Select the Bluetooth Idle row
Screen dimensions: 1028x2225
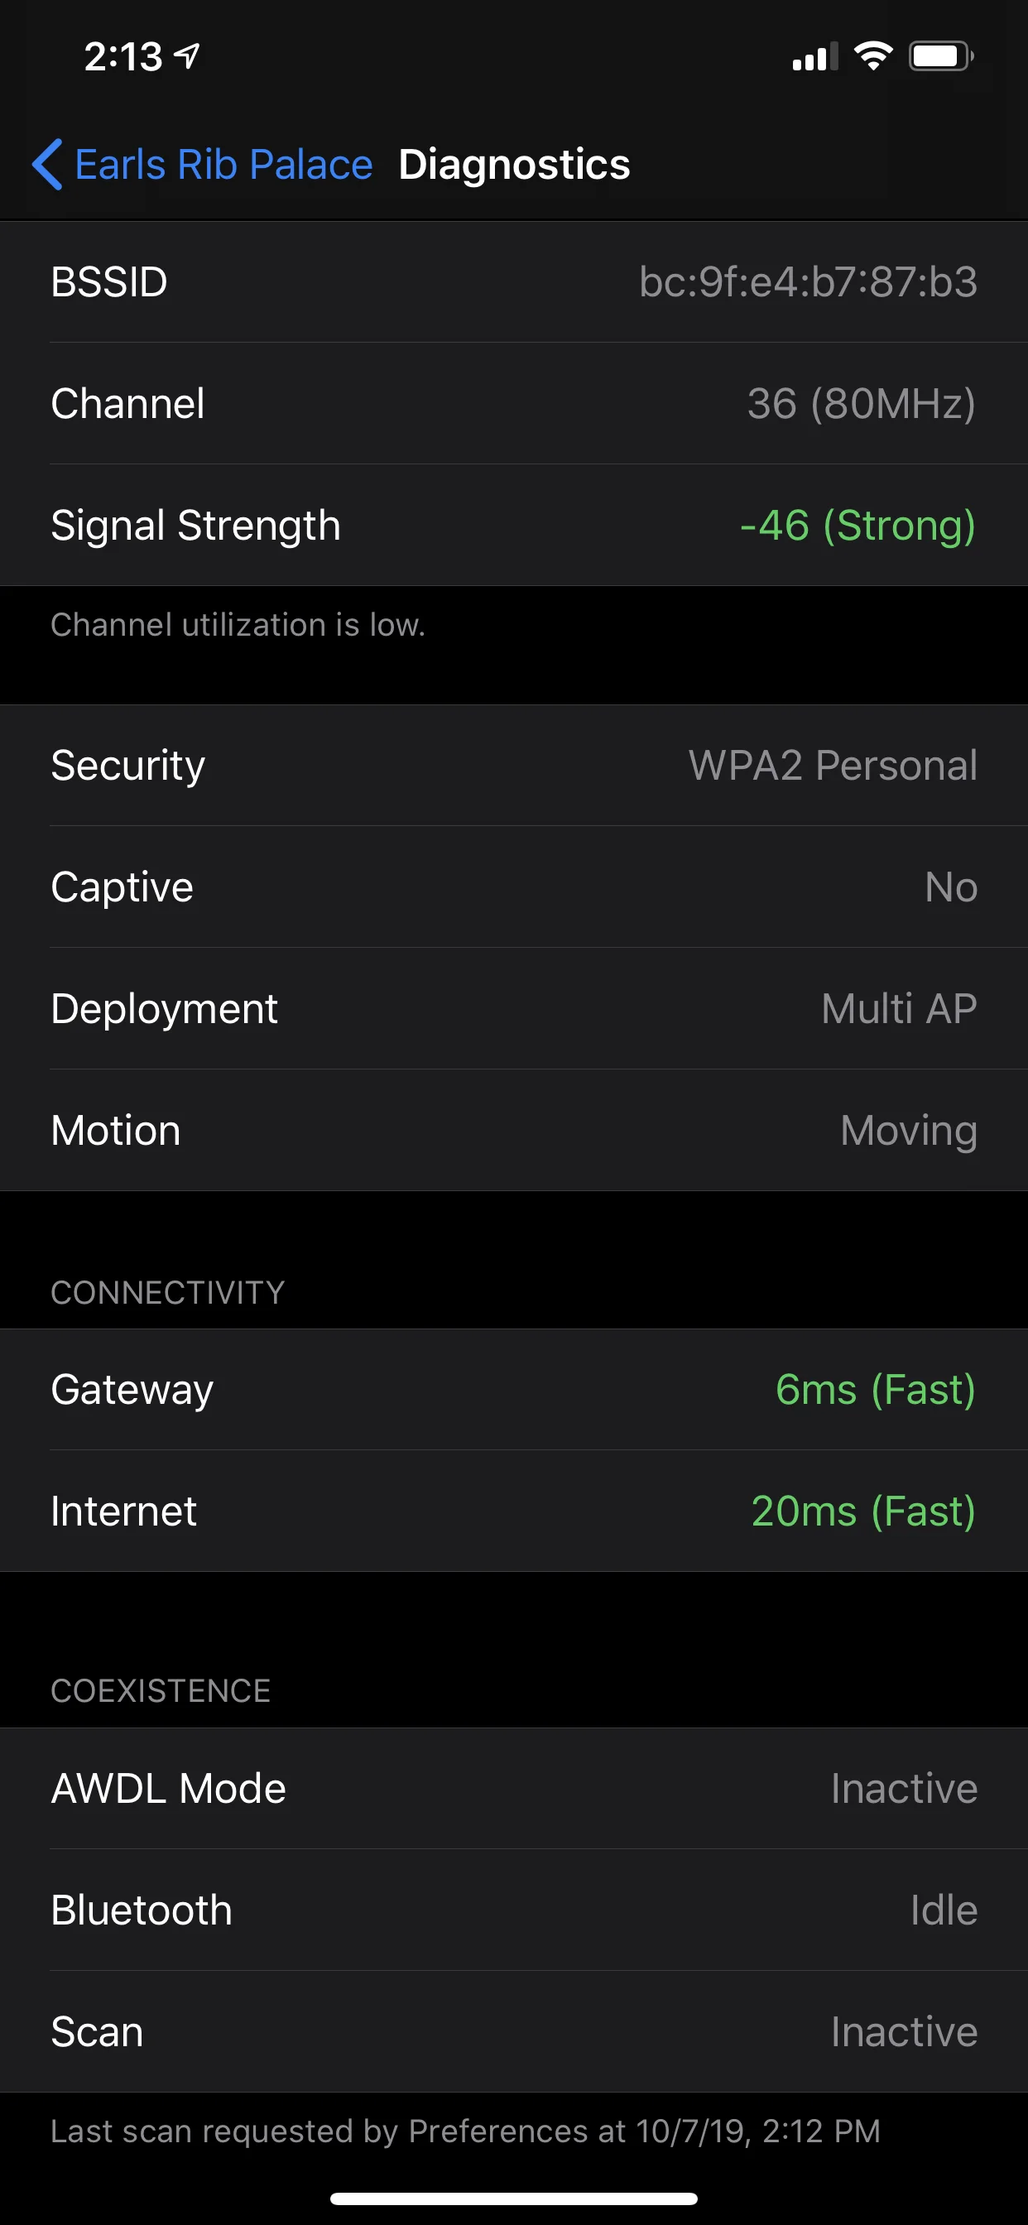point(514,1910)
